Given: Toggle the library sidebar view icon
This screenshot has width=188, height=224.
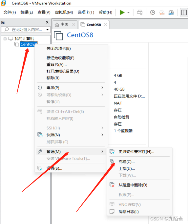Looking at the screenshot, I should pos(184,12).
